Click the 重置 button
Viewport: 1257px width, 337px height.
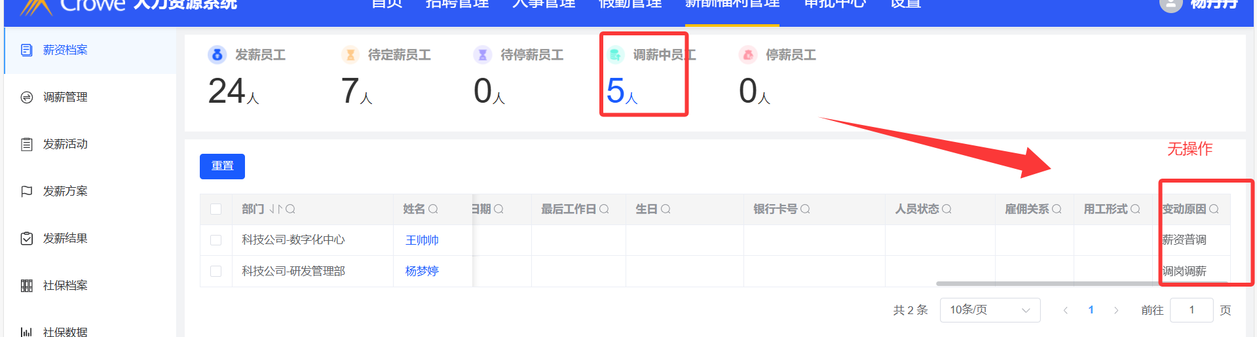coord(222,166)
